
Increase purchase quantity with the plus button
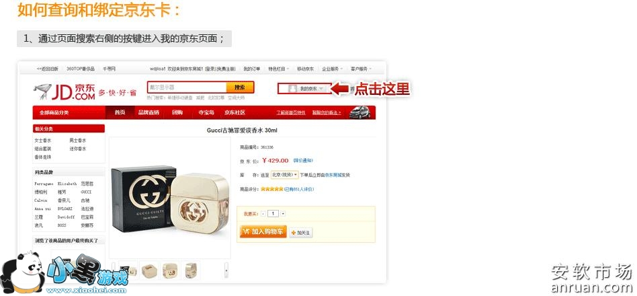(x=283, y=213)
